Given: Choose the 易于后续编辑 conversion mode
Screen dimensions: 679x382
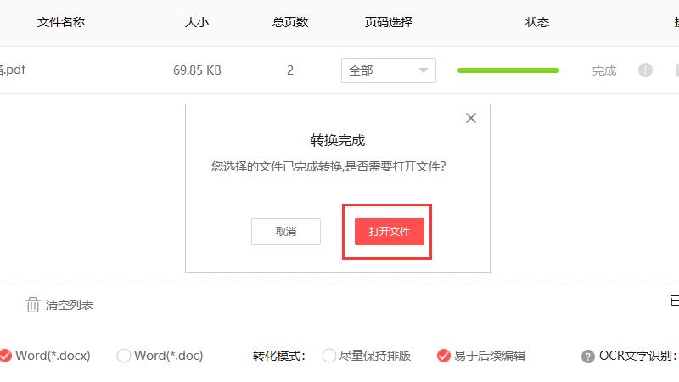Looking at the screenshot, I should [x=443, y=356].
